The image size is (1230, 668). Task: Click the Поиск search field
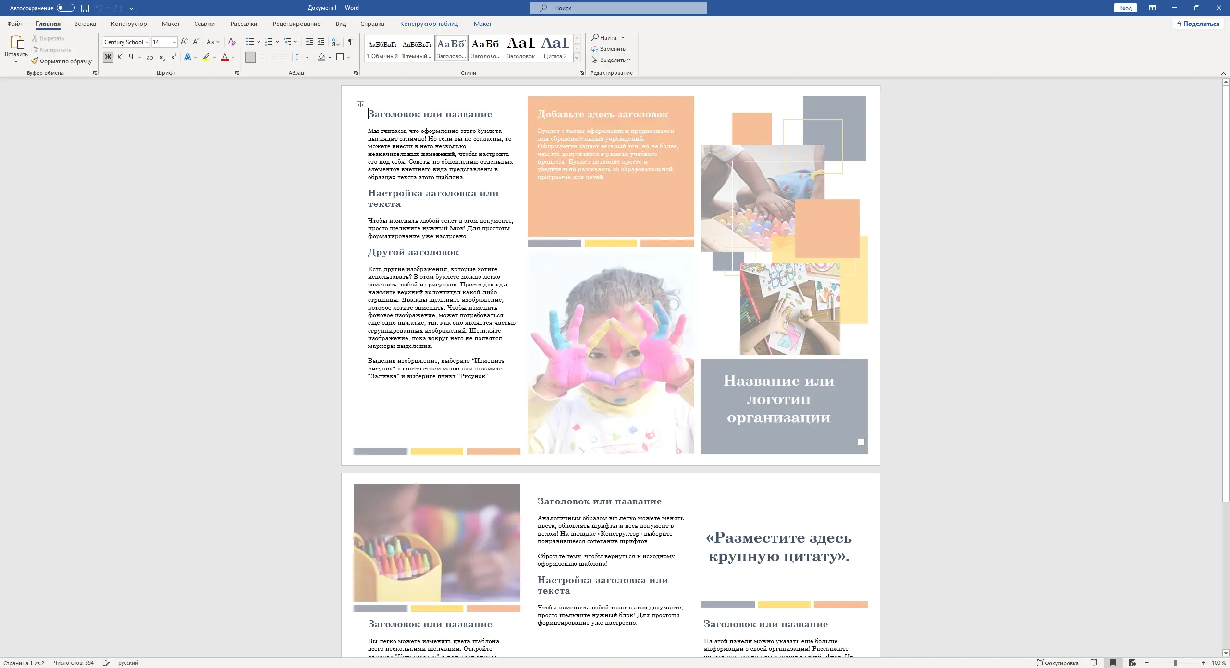coord(618,8)
